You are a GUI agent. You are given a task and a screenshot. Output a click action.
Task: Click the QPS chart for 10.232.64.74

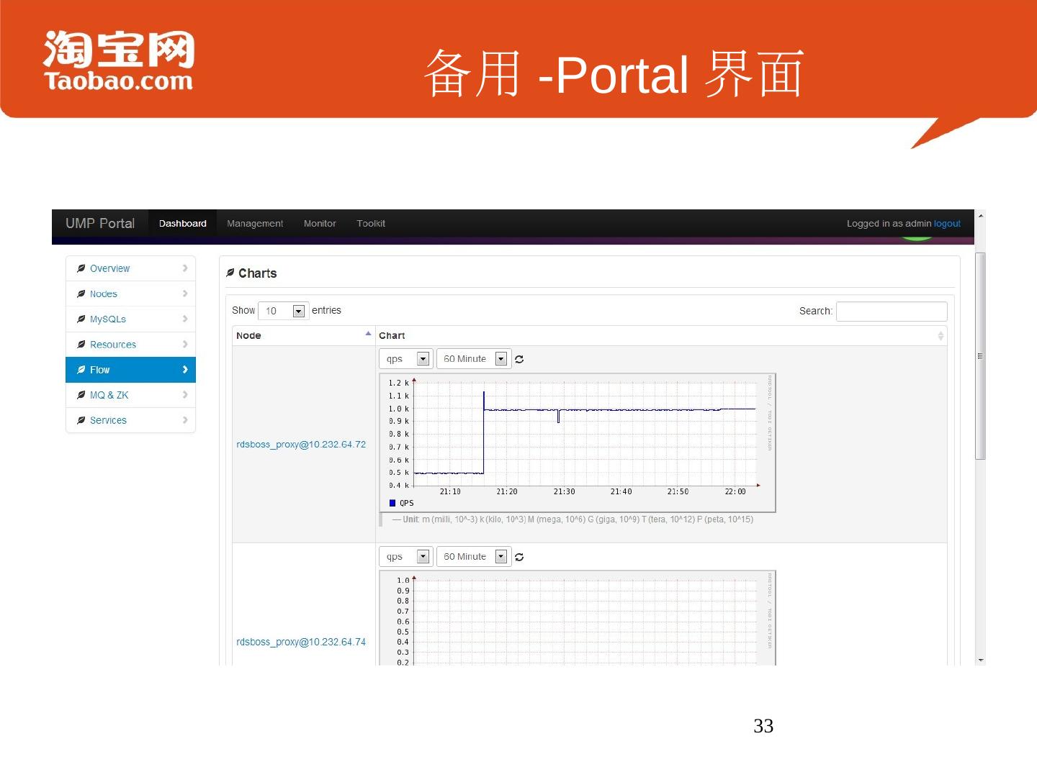tap(578, 618)
